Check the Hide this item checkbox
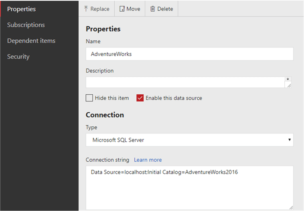 (89, 98)
